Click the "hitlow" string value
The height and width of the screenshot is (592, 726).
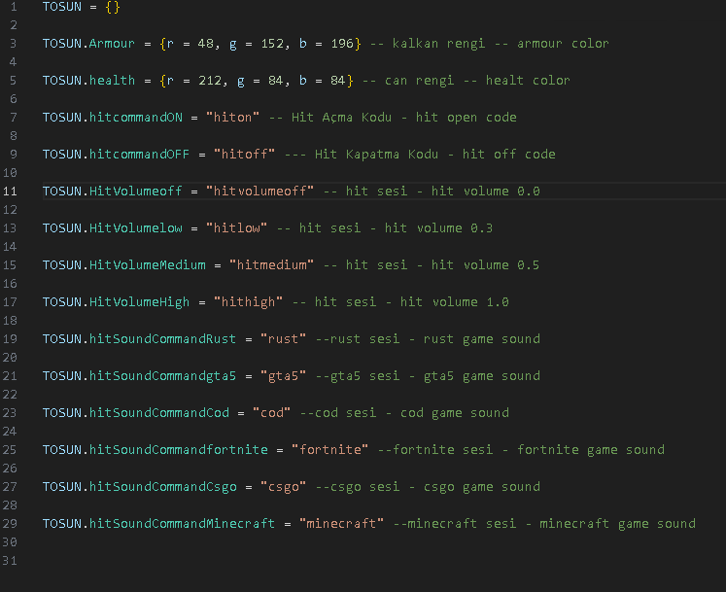click(236, 228)
